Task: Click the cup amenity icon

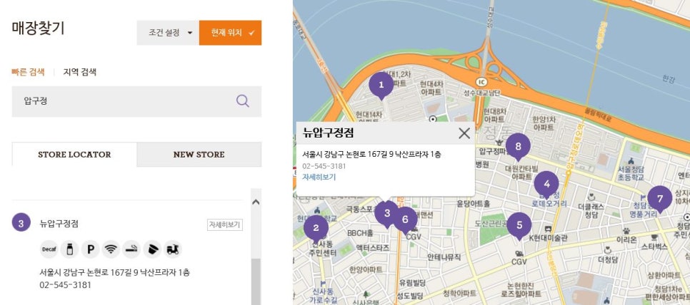Action: [152, 249]
